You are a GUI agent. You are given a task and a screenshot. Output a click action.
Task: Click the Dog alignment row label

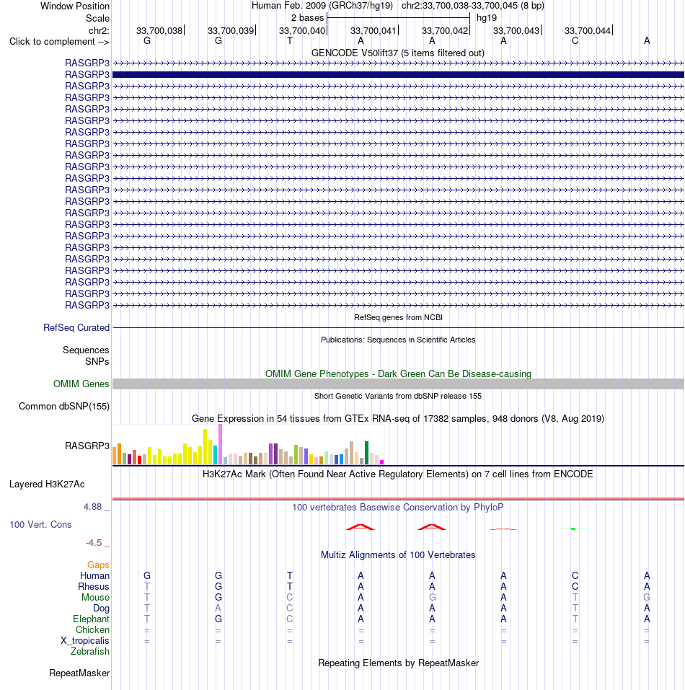tap(101, 608)
